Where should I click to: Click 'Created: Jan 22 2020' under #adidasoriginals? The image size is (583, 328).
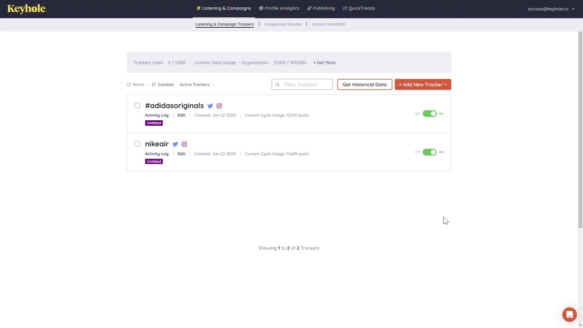tap(215, 115)
